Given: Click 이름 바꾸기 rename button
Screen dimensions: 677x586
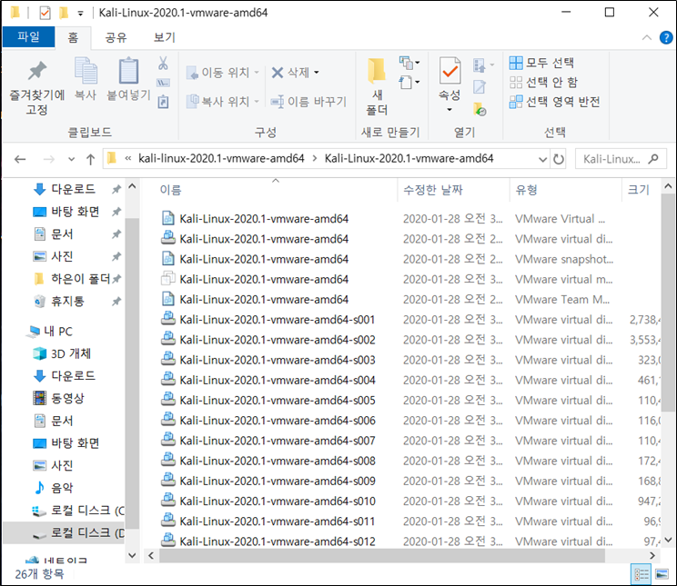Looking at the screenshot, I should (308, 102).
